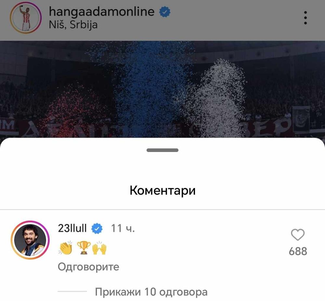Grab the comments sheet drag handle

click(162, 150)
